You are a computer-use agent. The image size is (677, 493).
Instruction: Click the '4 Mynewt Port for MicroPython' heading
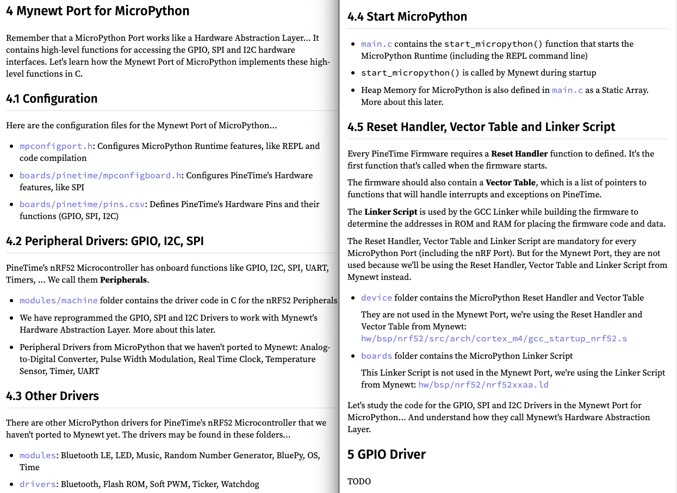(x=98, y=11)
